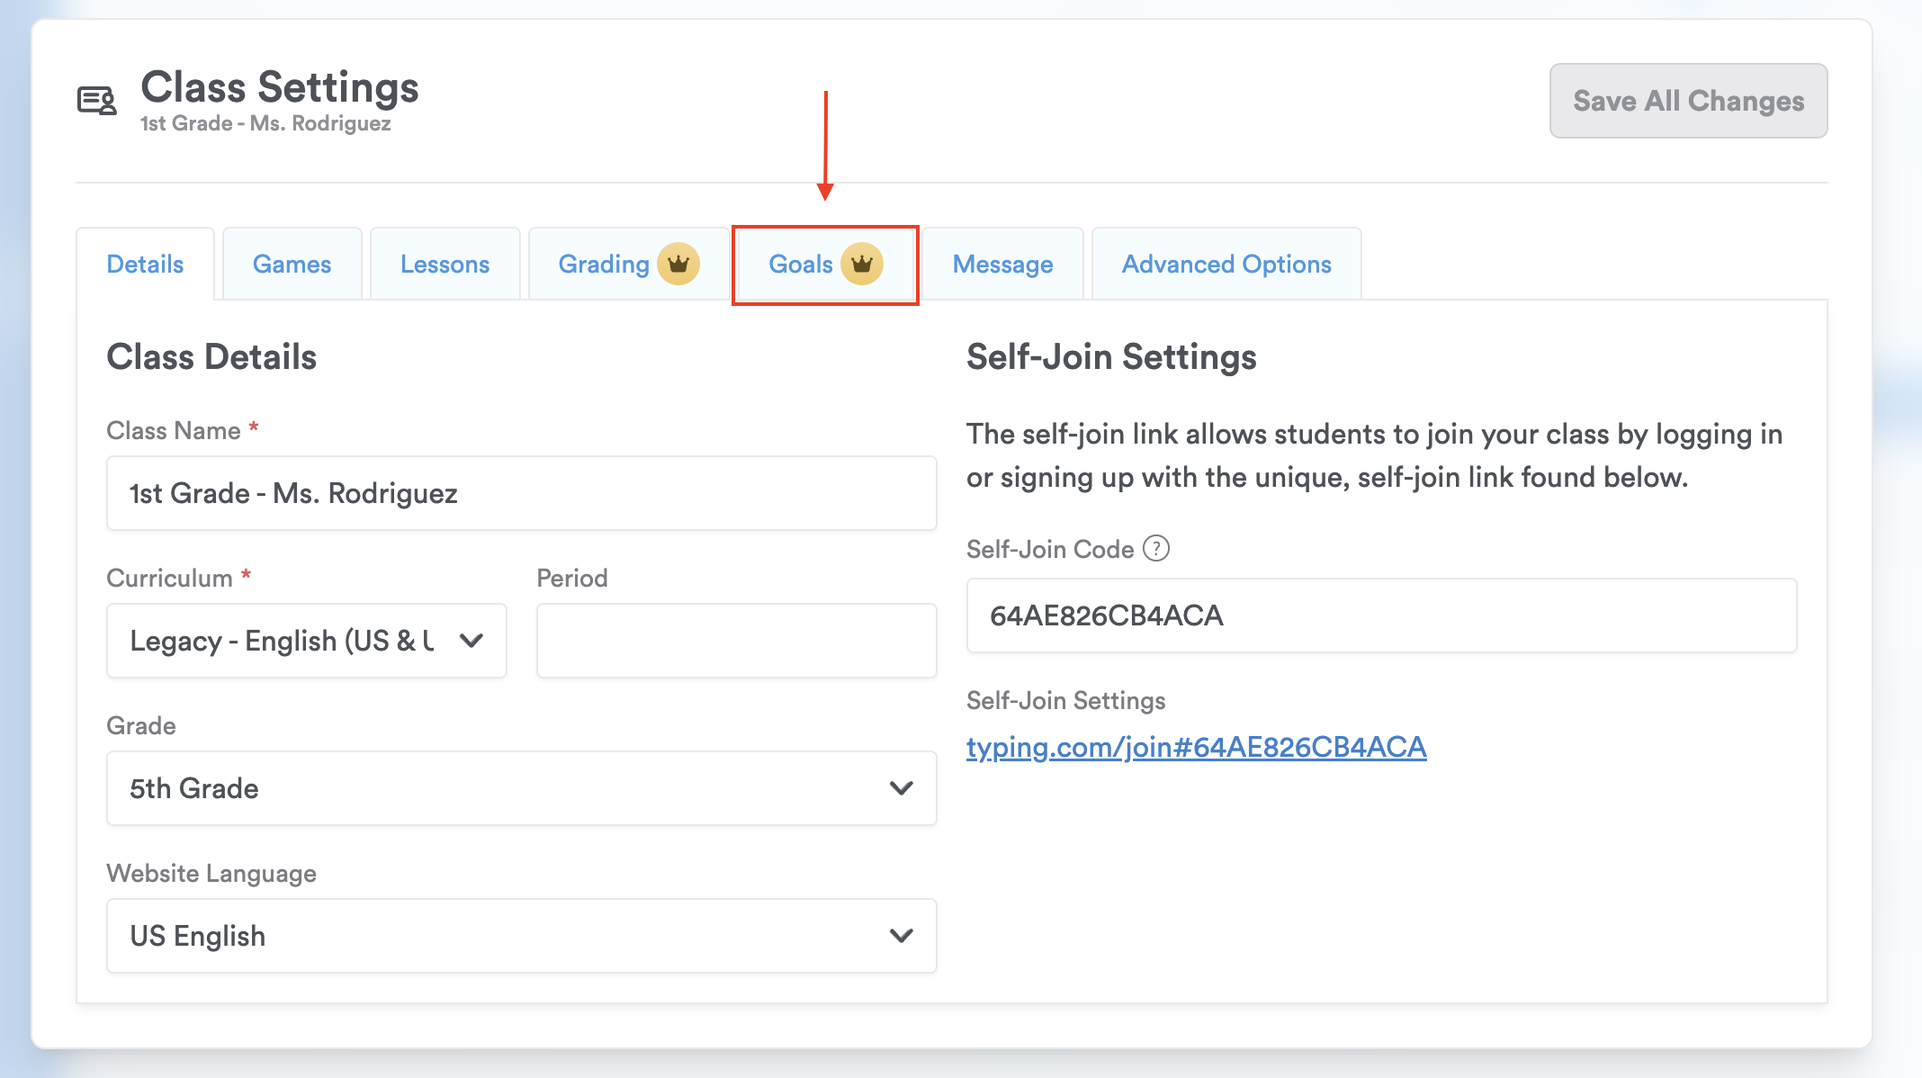
Task: Go to Advanced Options tab
Action: click(x=1226, y=265)
